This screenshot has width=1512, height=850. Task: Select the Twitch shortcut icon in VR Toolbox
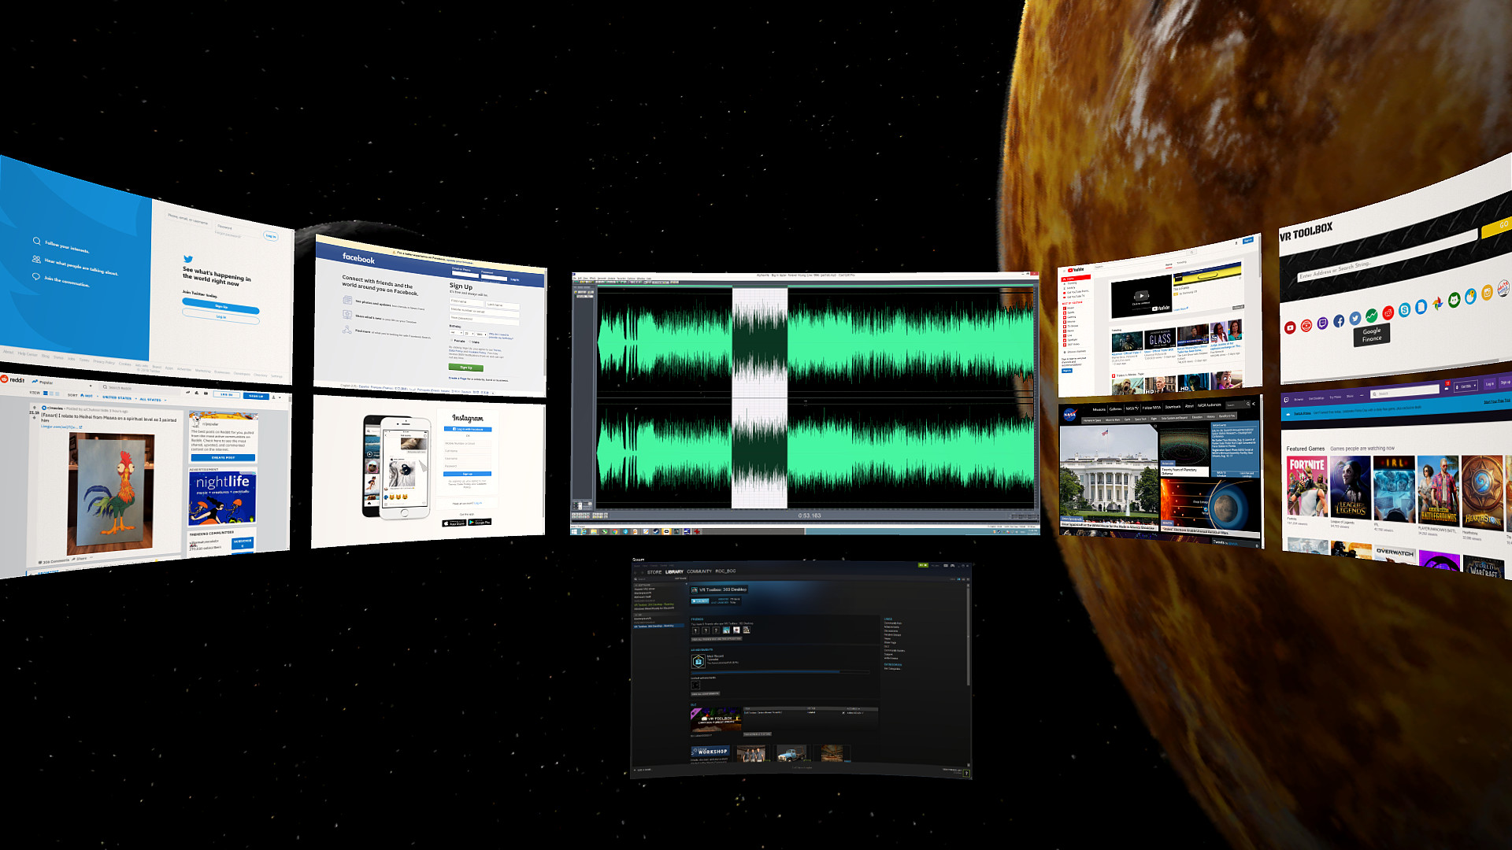coord(1323,323)
